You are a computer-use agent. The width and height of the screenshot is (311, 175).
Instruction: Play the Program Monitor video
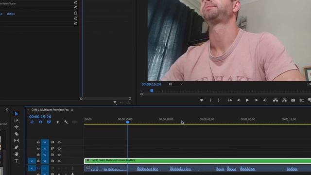pyautogui.click(x=247, y=100)
